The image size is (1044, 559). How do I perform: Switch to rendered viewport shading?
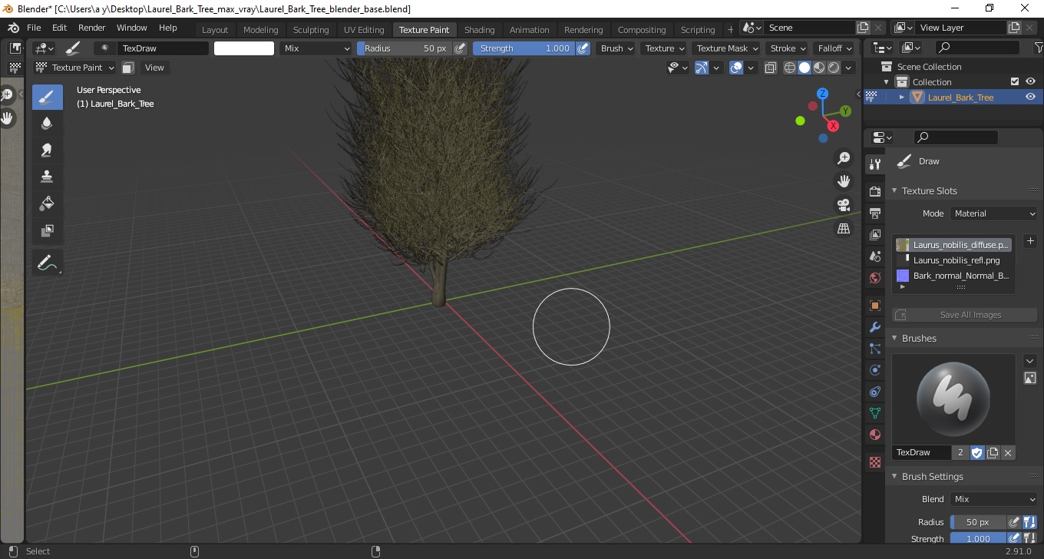[834, 68]
